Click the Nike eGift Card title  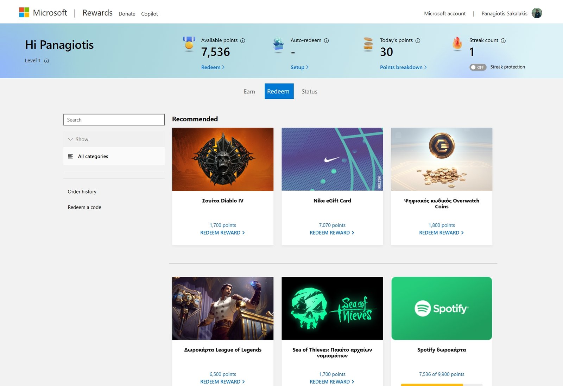pos(332,201)
